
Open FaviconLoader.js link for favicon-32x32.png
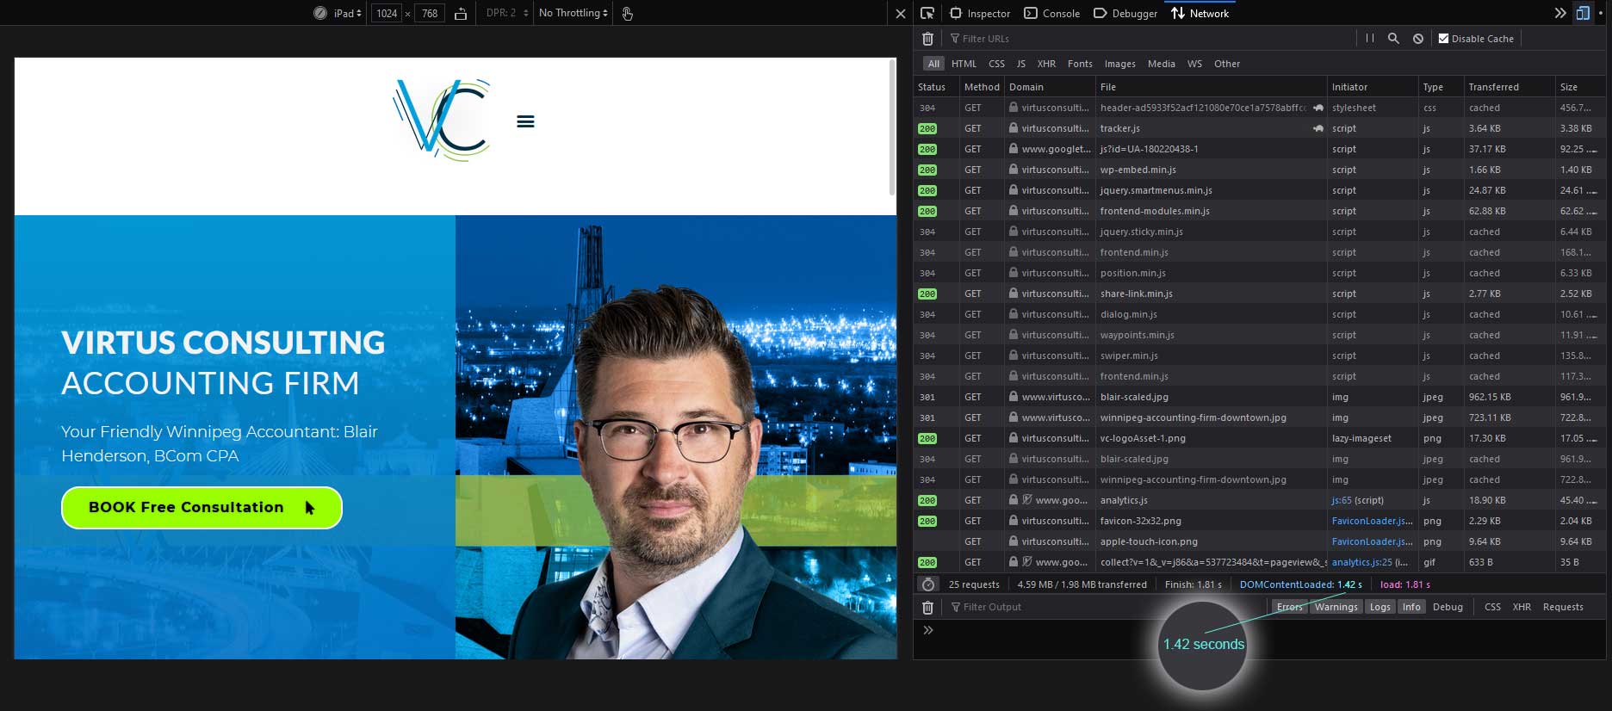[x=1372, y=521]
